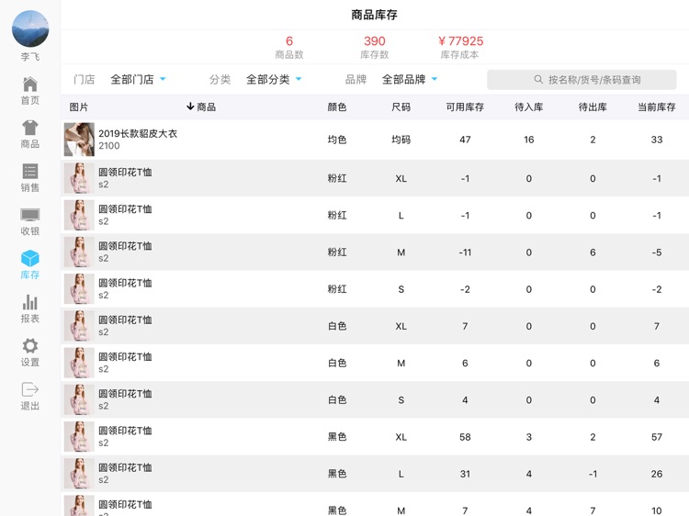
Task: Focus the 按名称/货号/条码查询 search field
Action: tap(582, 80)
